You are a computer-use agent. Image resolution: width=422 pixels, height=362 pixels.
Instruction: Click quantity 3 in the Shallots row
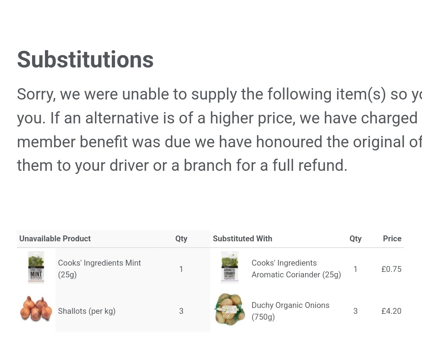(181, 311)
